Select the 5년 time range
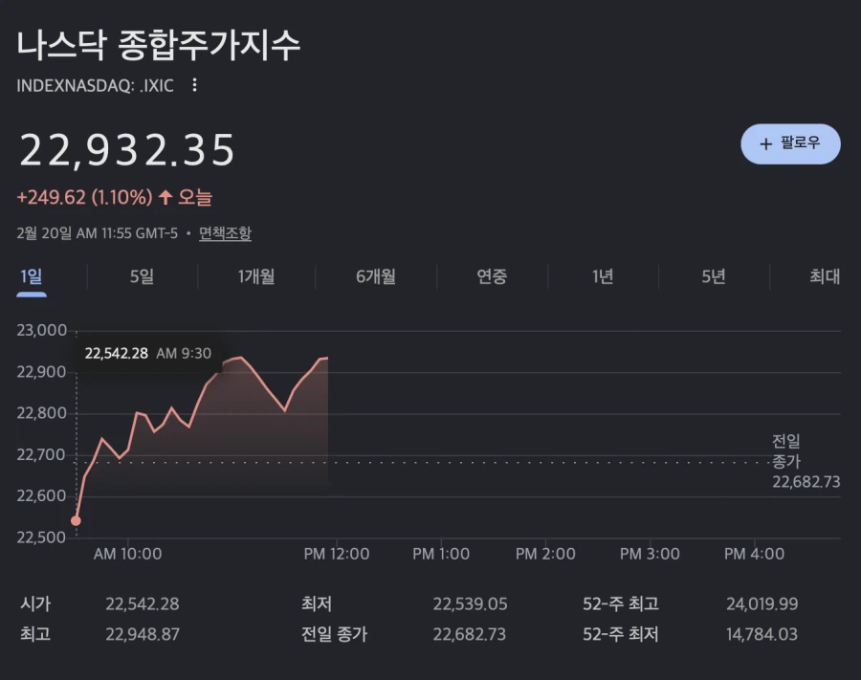This screenshot has width=861, height=680. click(712, 277)
